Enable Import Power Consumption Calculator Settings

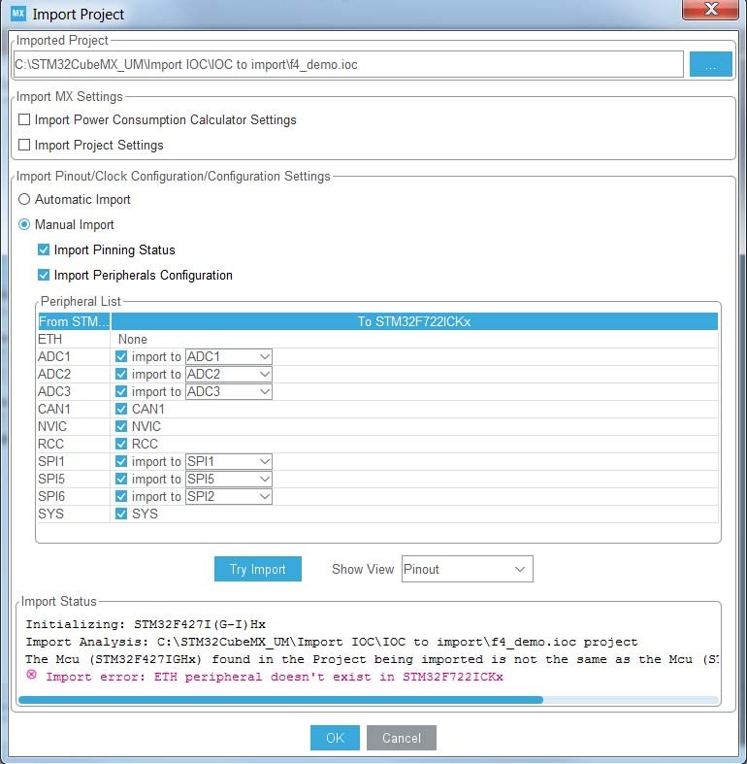pyautogui.click(x=24, y=119)
